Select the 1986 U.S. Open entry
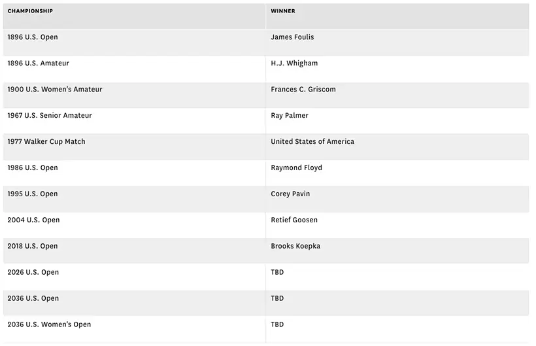This screenshot has width=536, height=346. tap(33, 168)
